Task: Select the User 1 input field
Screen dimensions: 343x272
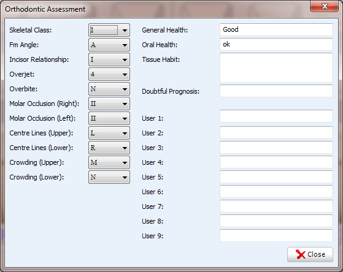Action: tap(276, 116)
